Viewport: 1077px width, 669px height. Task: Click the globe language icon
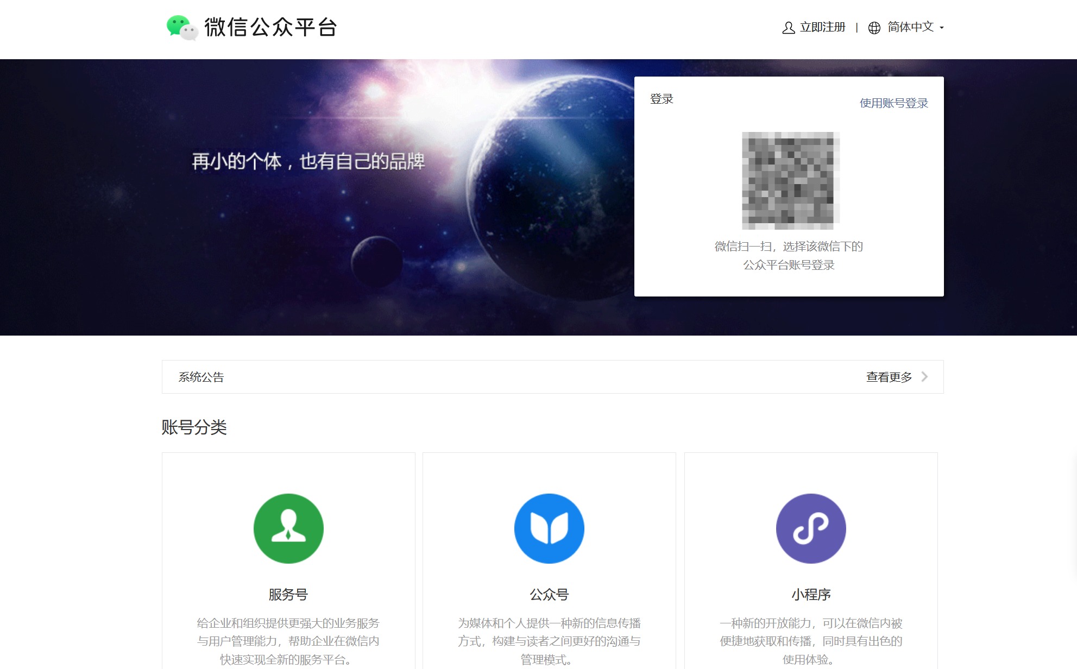tap(874, 28)
